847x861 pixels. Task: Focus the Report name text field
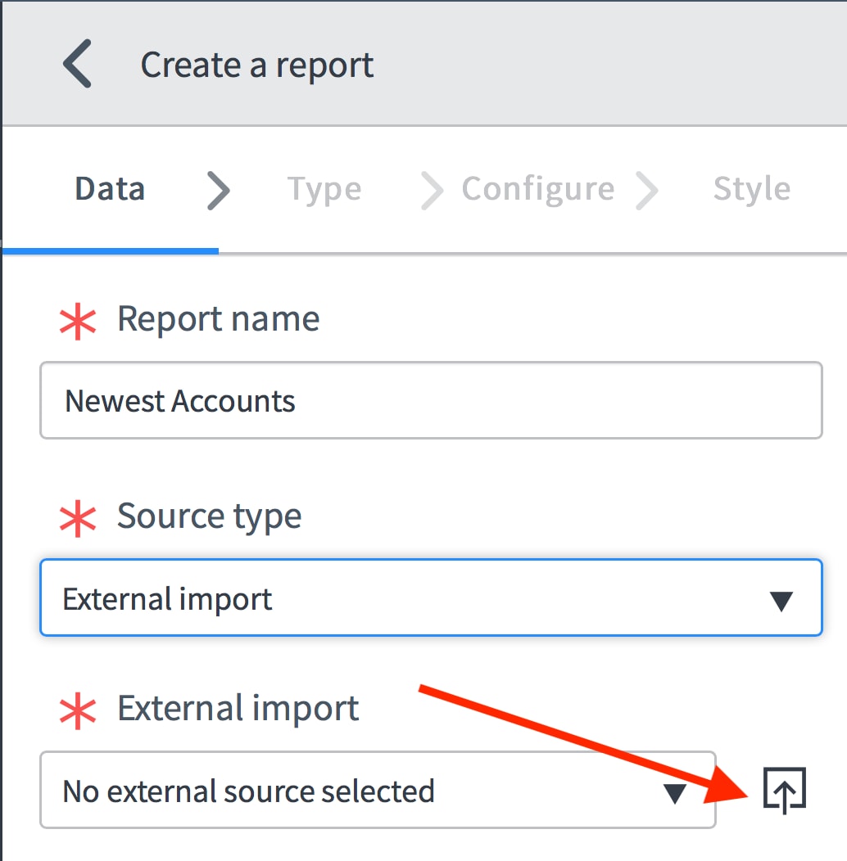(430, 401)
